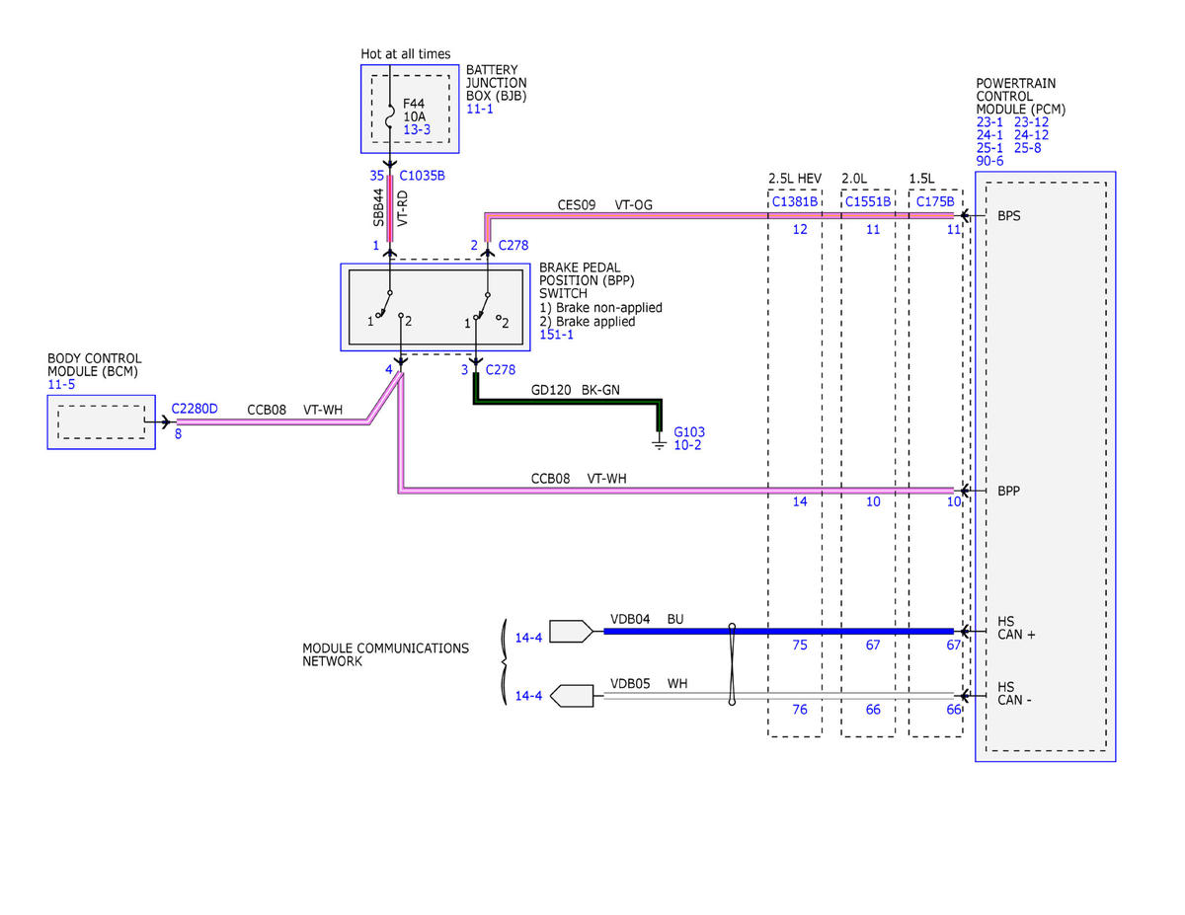Screen dimensions: 1185x915
Task: Select the SBB44 wire label
Action: [x=377, y=209]
